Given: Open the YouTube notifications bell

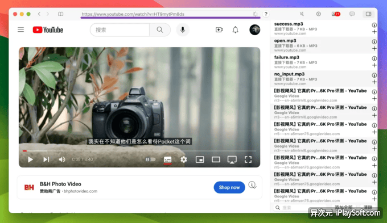Looking at the screenshot, I should (236, 30).
